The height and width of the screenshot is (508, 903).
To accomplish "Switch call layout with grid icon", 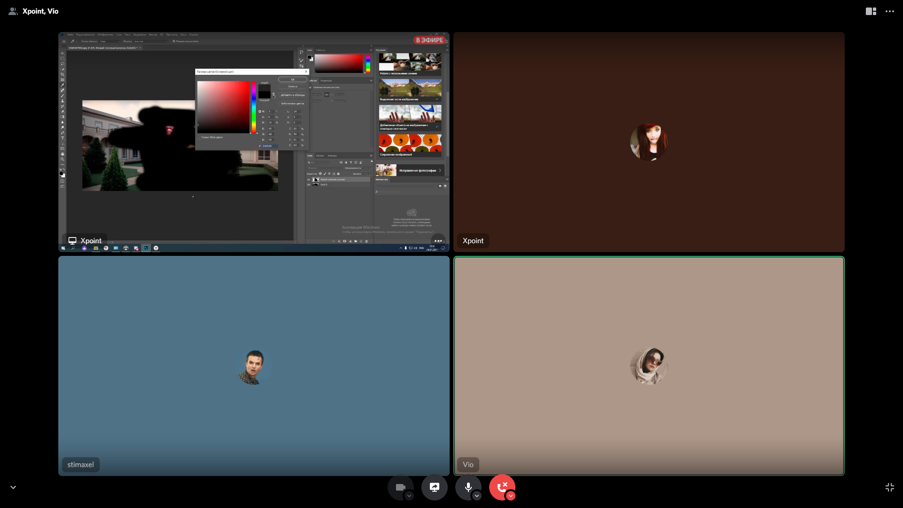I will point(871,11).
